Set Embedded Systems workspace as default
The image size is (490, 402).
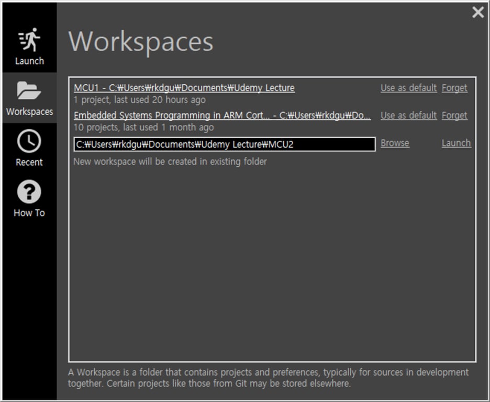pyautogui.click(x=408, y=115)
